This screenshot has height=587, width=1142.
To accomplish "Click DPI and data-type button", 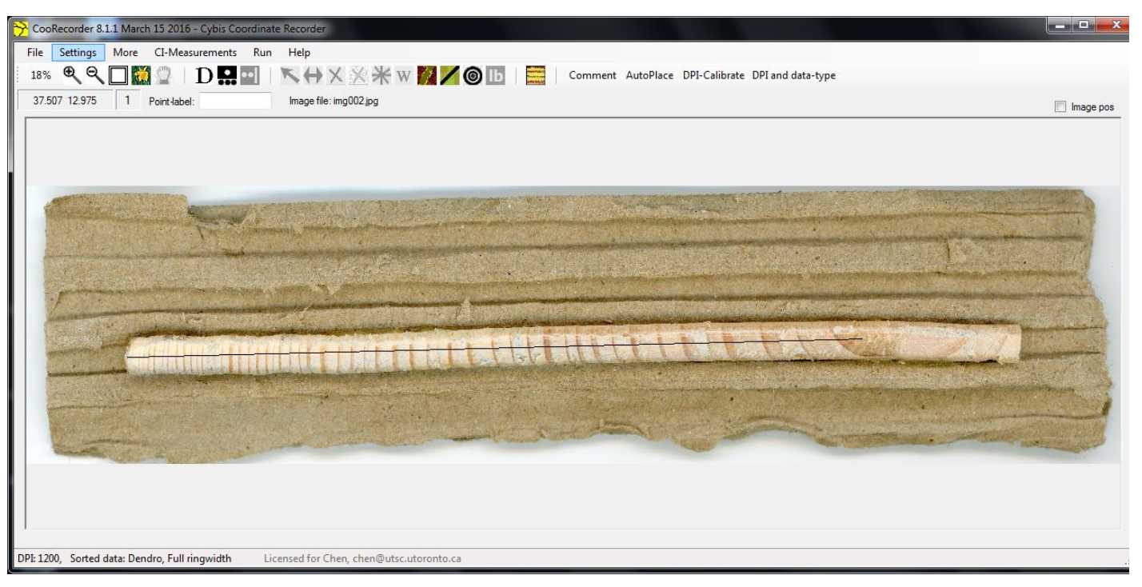I will click(x=794, y=76).
